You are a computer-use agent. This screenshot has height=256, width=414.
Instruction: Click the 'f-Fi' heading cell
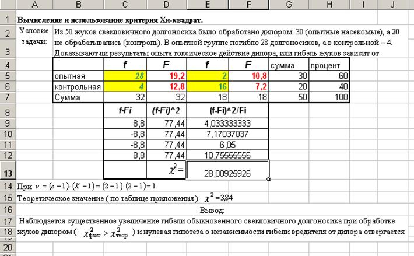click(x=125, y=110)
